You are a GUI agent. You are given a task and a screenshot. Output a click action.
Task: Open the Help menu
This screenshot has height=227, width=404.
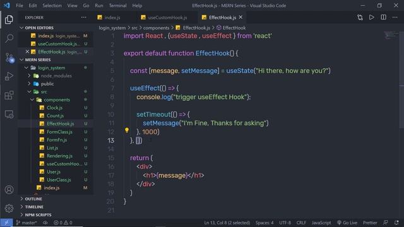(x=137, y=6)
